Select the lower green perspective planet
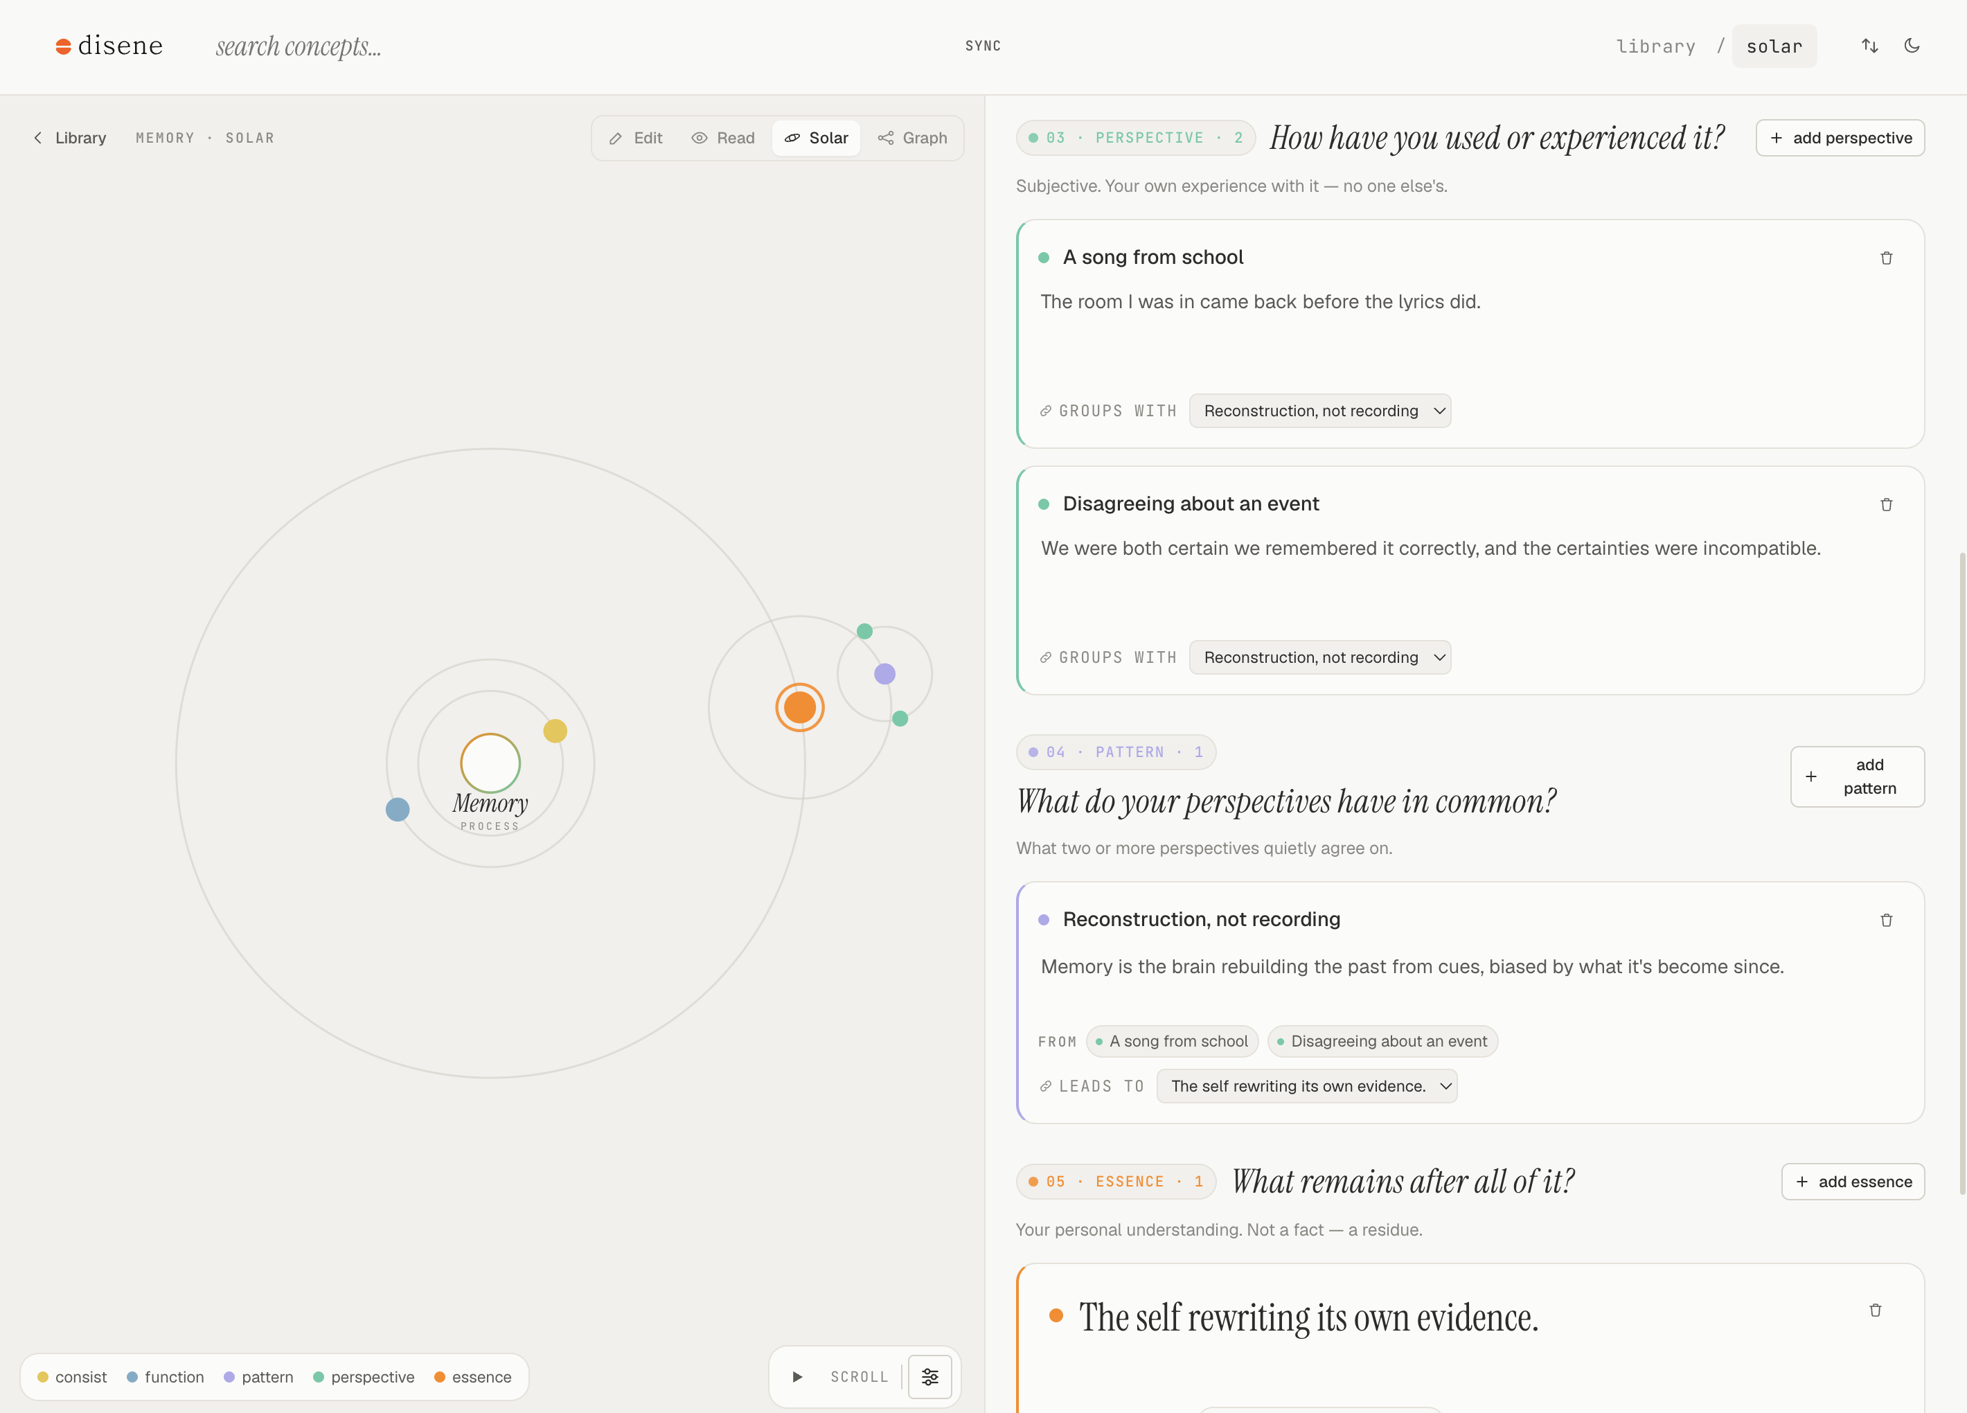The image size is (1967, 1413). coord(900,718)
